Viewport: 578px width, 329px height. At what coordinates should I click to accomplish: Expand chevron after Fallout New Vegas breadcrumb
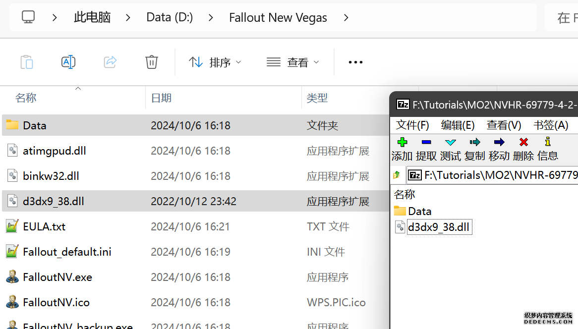click(x=346, y=17)
